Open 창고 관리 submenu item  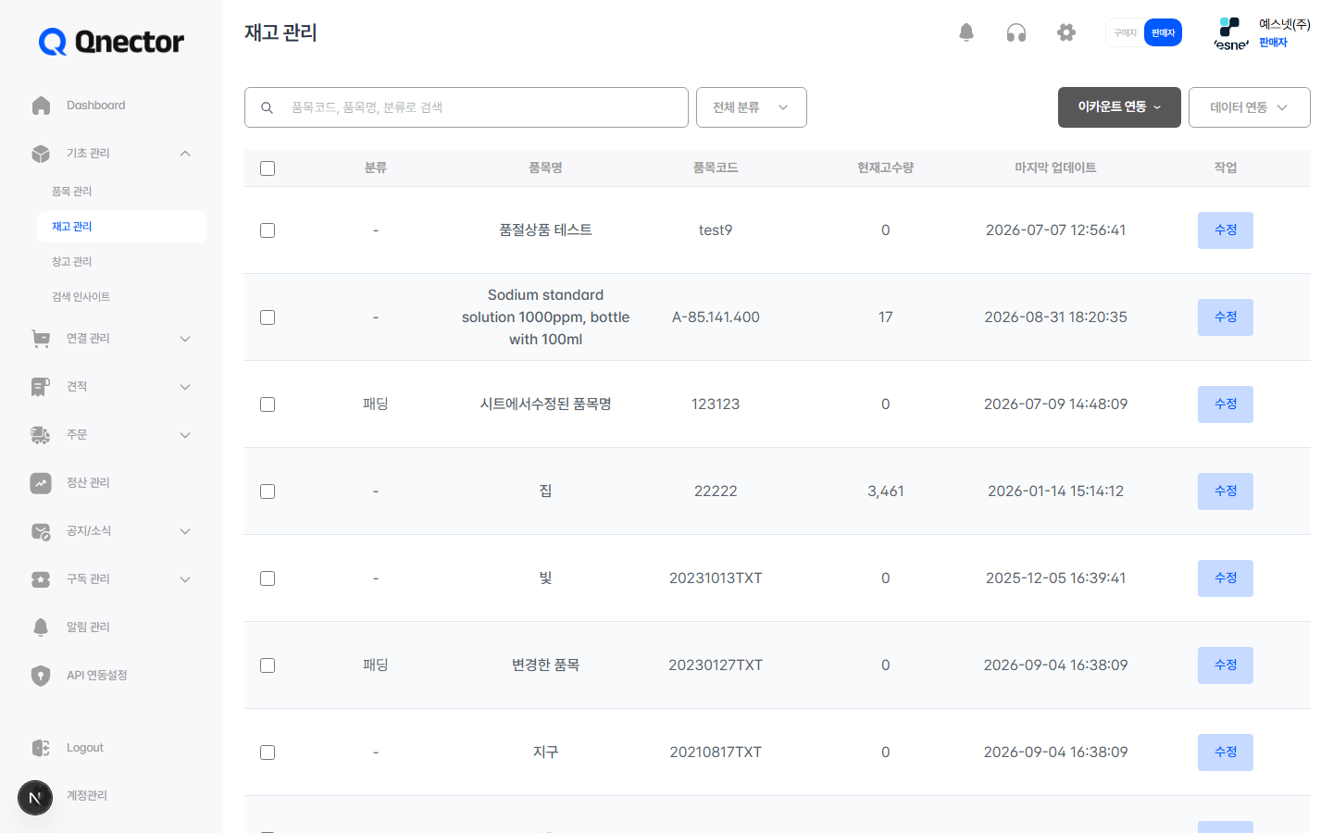point(72,262)
